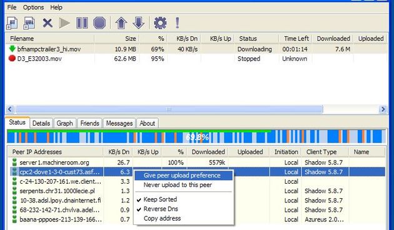Viewport: 394px width, 230px height.
Task: Switch to the Messages tab
Action: (x=119, y=123)
